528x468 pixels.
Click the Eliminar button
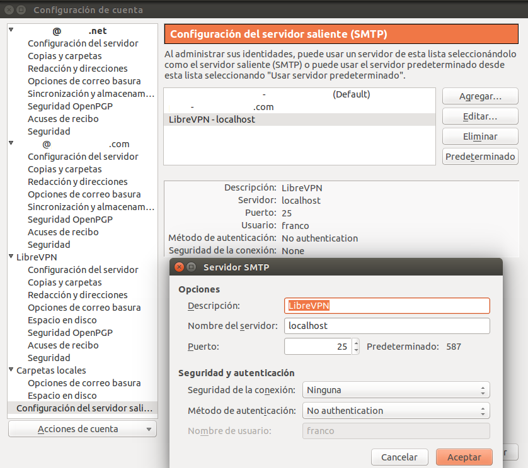(x=479, y=136)
